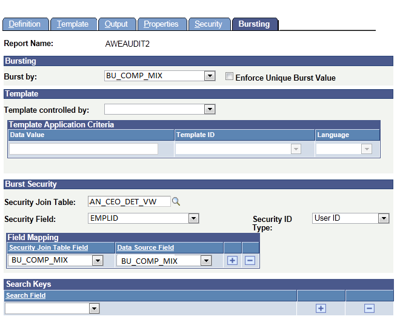400x322 pixels.
Task: Go to the Properties tab
Action: 161,24
